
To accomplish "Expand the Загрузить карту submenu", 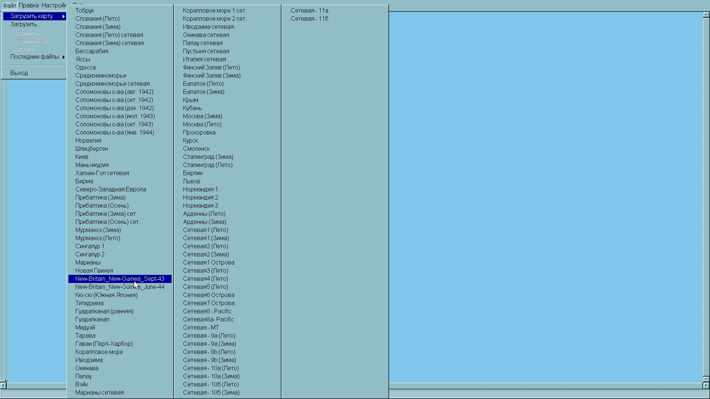I will (31, 16).
